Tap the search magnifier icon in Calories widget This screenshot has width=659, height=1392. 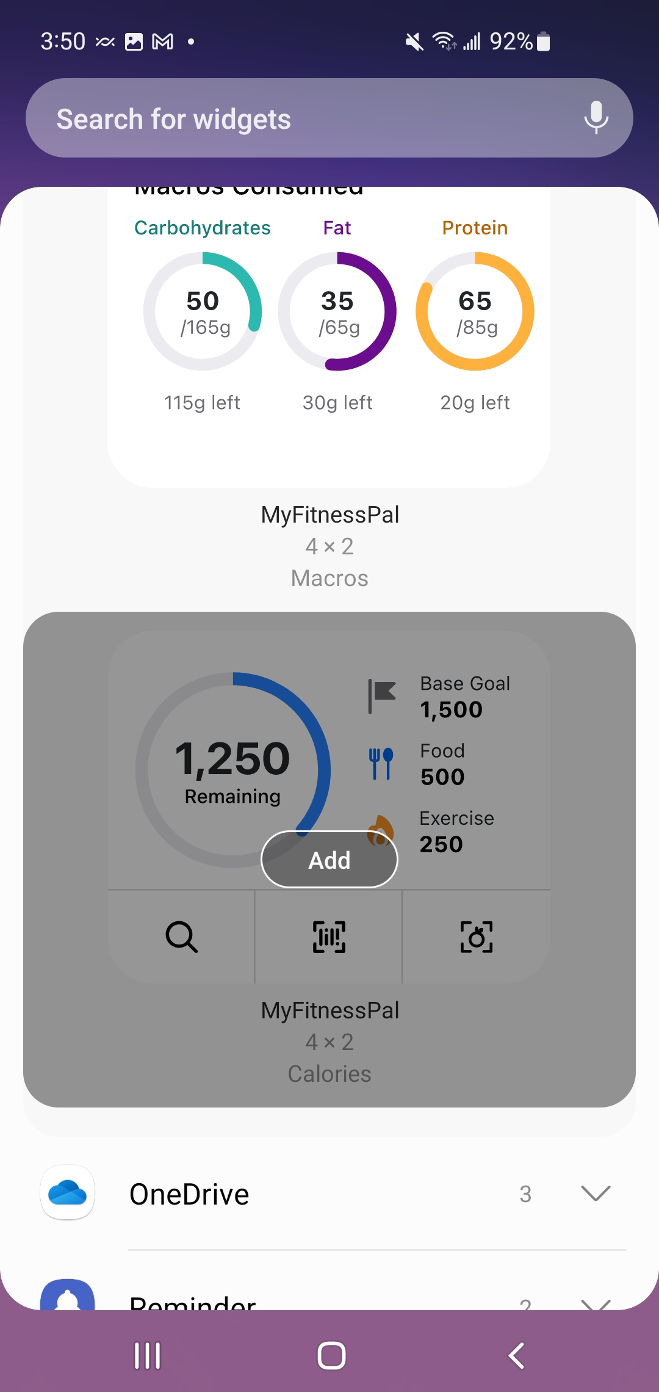click(x=181, y=937)
